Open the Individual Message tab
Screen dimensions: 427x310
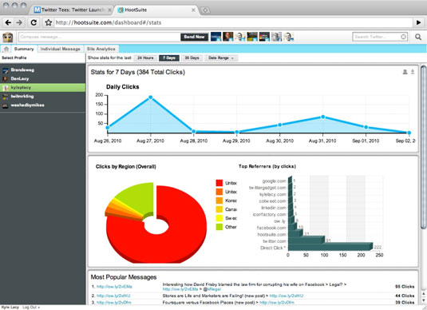point(61,49)
